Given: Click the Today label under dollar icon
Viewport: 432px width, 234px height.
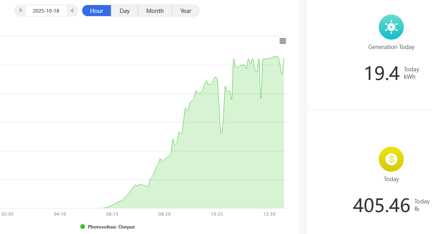Looking at the screenshot, I should point(391,179).
